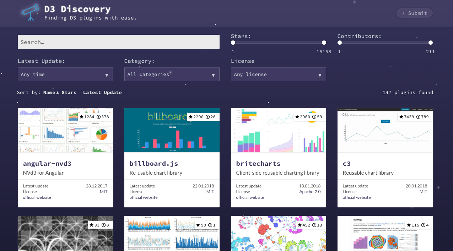Viewport: 453px width, 251px height.
Task: Open the Latest Update dropdown
Action: pyautogui.click(x=65, y=74)
